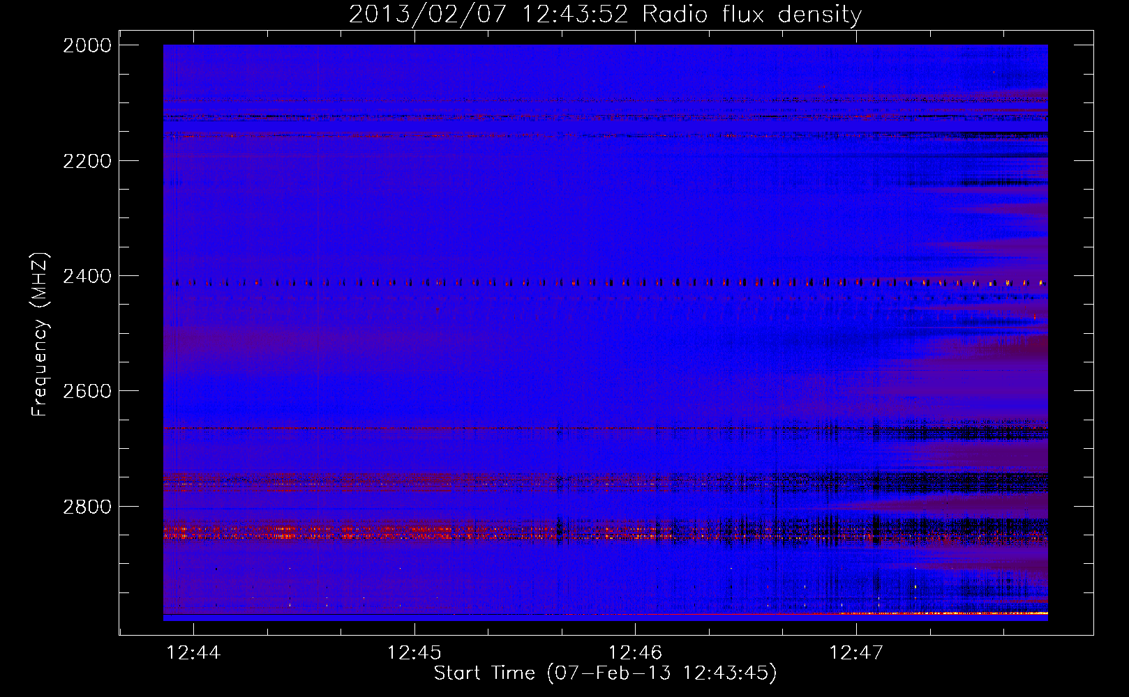Click the plot title "2013/02/07 12:43:52 Radio flux density"
Viewport: 1129px width, 697px height.
(x=605, y=14)
